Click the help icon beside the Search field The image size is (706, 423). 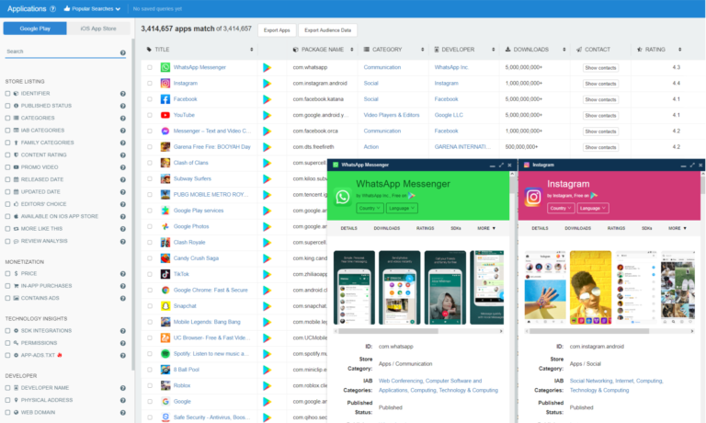pos(122,53)
